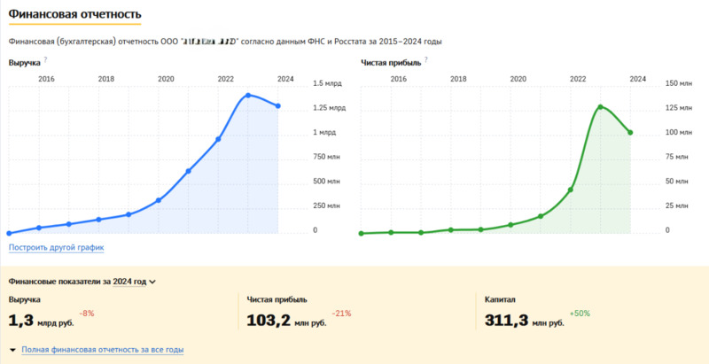Expand Полная финансовая отчетность за все годы
709x364 pixels.
point(102,350)
